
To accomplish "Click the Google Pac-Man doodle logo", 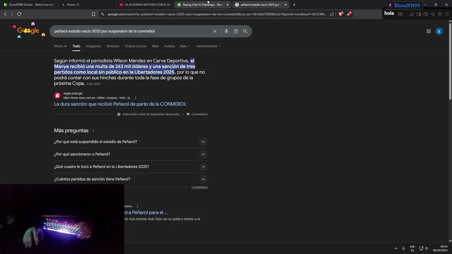I will (x=28, y=31).
